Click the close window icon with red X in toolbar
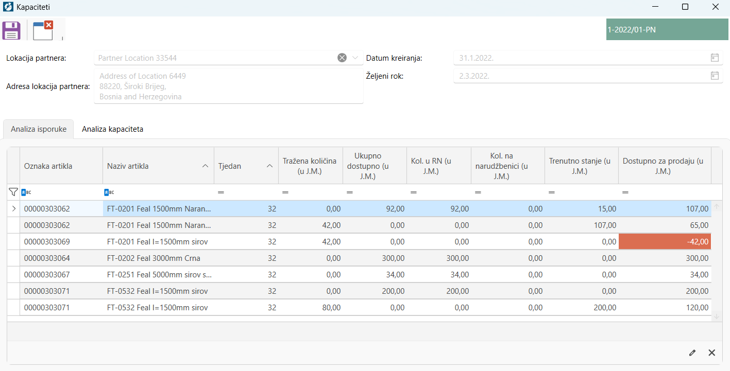Viewport: 730px width, 371px height. [43, 30]
